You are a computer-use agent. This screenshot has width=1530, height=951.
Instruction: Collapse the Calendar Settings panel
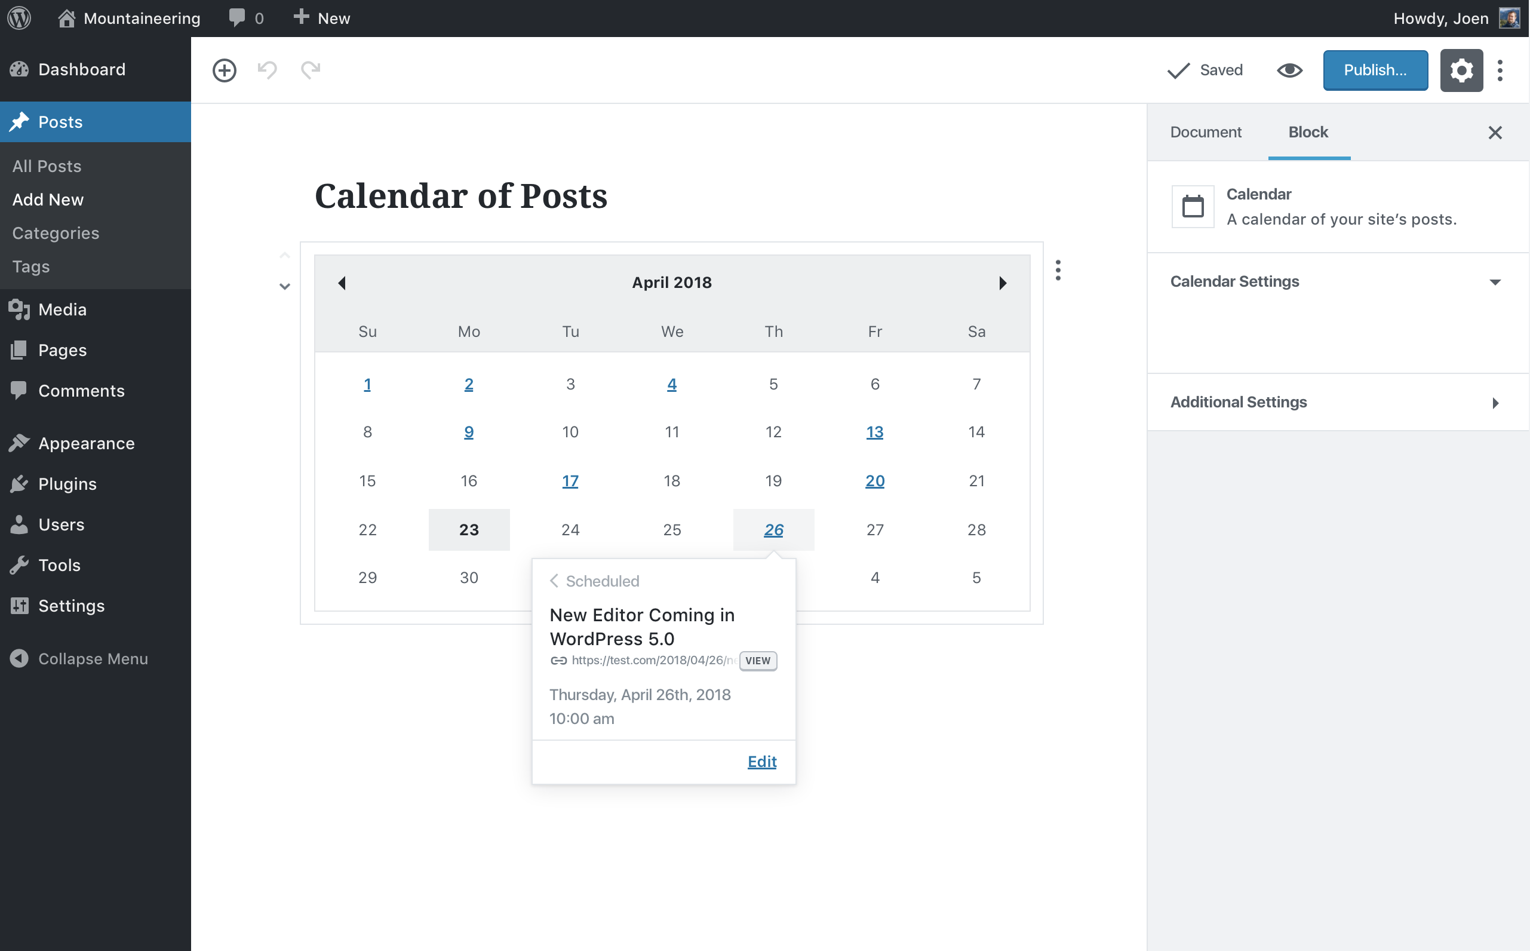click(x=1337, y=281)
